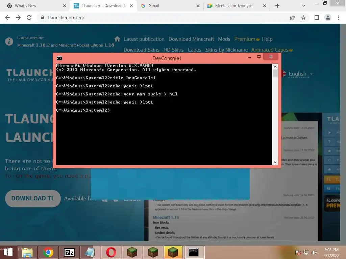The width and height of the screenshot is (346, 259).
Task: Minimize the DevConsole1 window
Action: (250, 57)
